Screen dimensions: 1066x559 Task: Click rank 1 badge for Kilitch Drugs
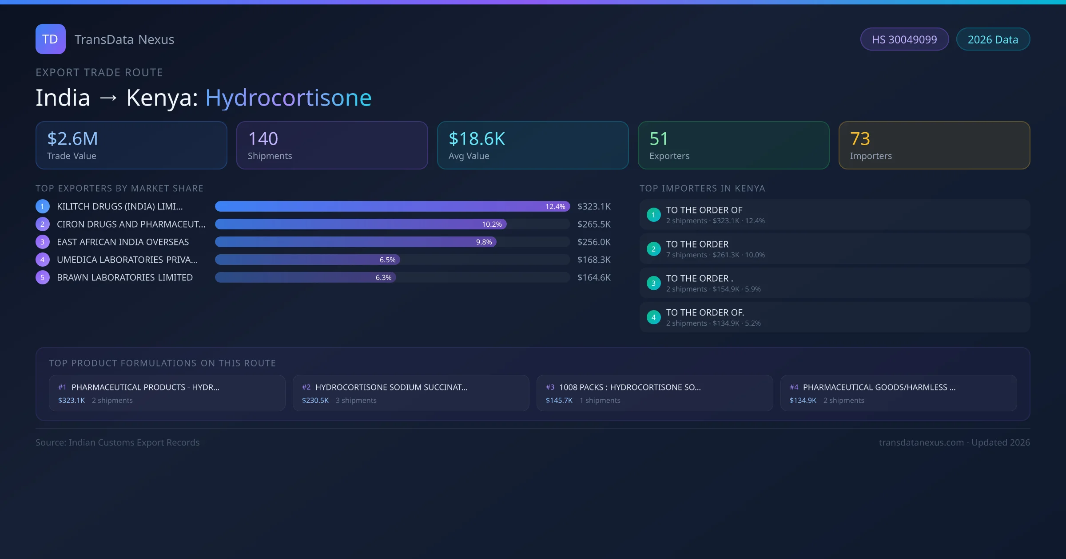[x=43, y=206]
